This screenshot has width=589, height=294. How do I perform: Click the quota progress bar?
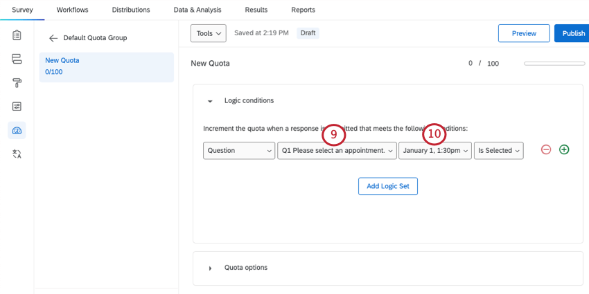tap(553, 64)
